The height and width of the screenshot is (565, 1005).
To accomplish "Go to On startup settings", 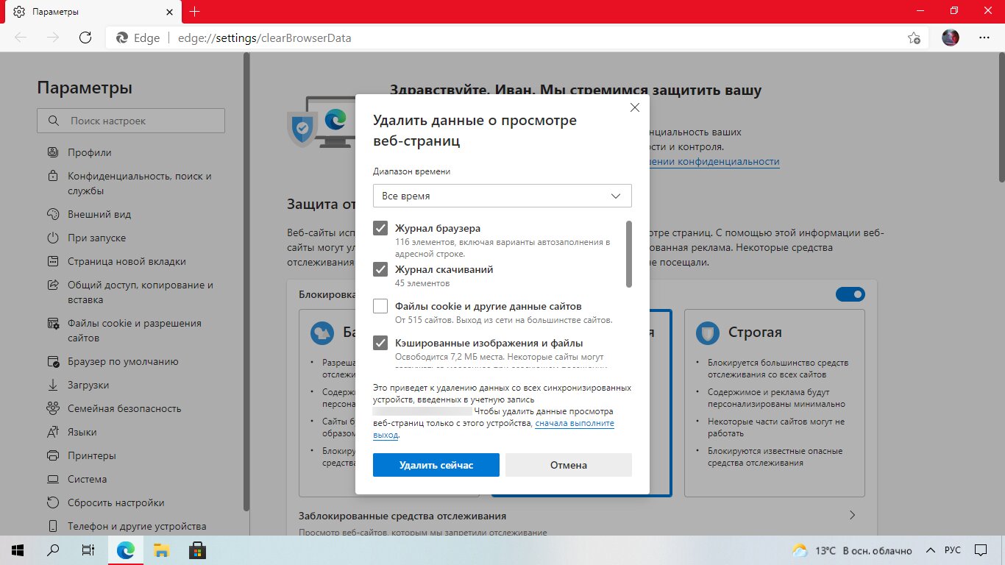I will pos(96,238).
